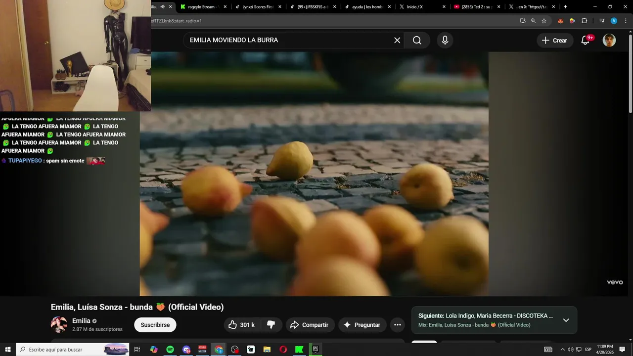633x356 pixels.
Task: Open Opera browser from the taskbar
Action: (x=283, y=350)
